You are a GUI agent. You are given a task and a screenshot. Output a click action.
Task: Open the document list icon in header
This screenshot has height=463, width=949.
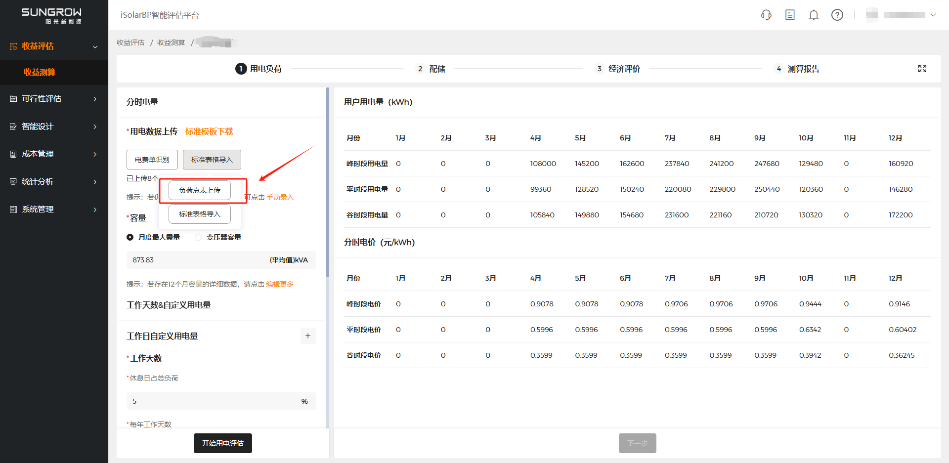coord(790,15)
